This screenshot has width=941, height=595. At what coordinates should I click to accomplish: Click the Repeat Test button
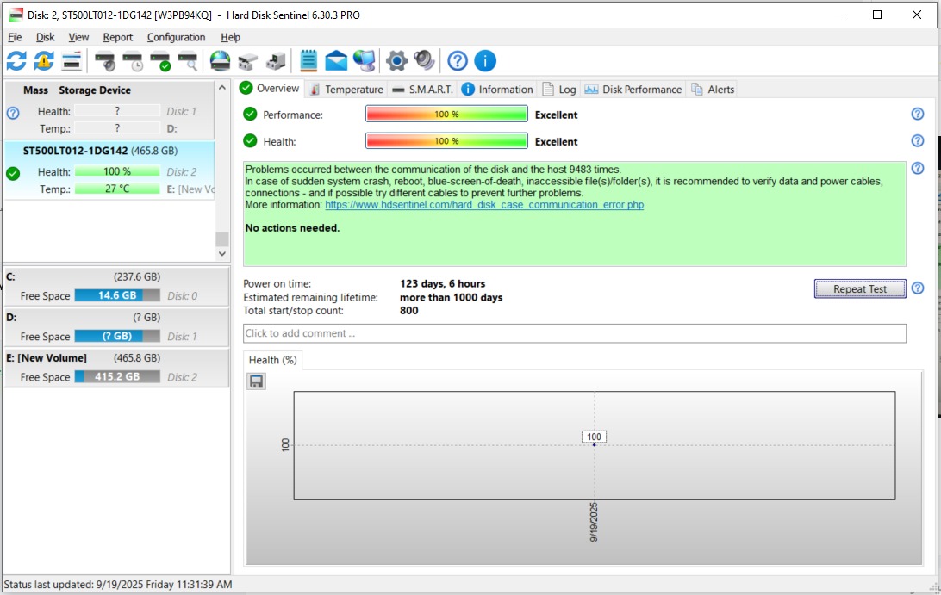(860, 288)
